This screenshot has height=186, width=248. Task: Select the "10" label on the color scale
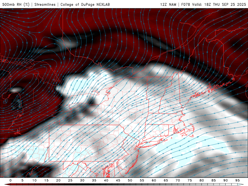click(34, 180)
